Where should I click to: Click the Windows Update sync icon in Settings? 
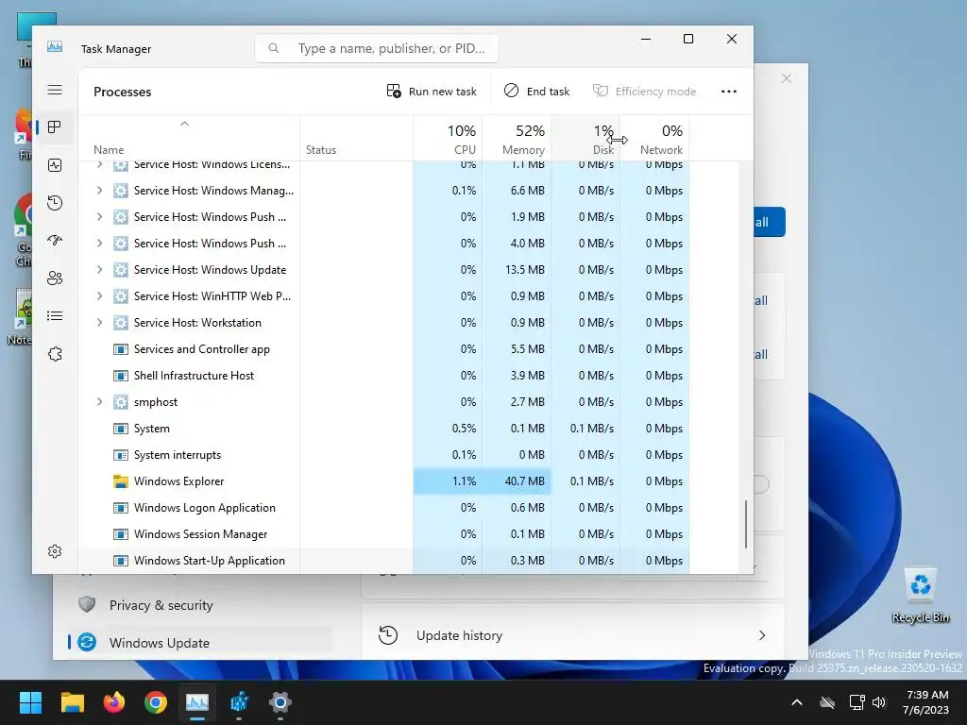tap(87, 642)
